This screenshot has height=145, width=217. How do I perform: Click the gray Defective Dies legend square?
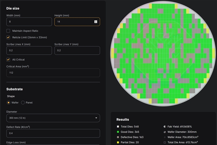(118, 137)
